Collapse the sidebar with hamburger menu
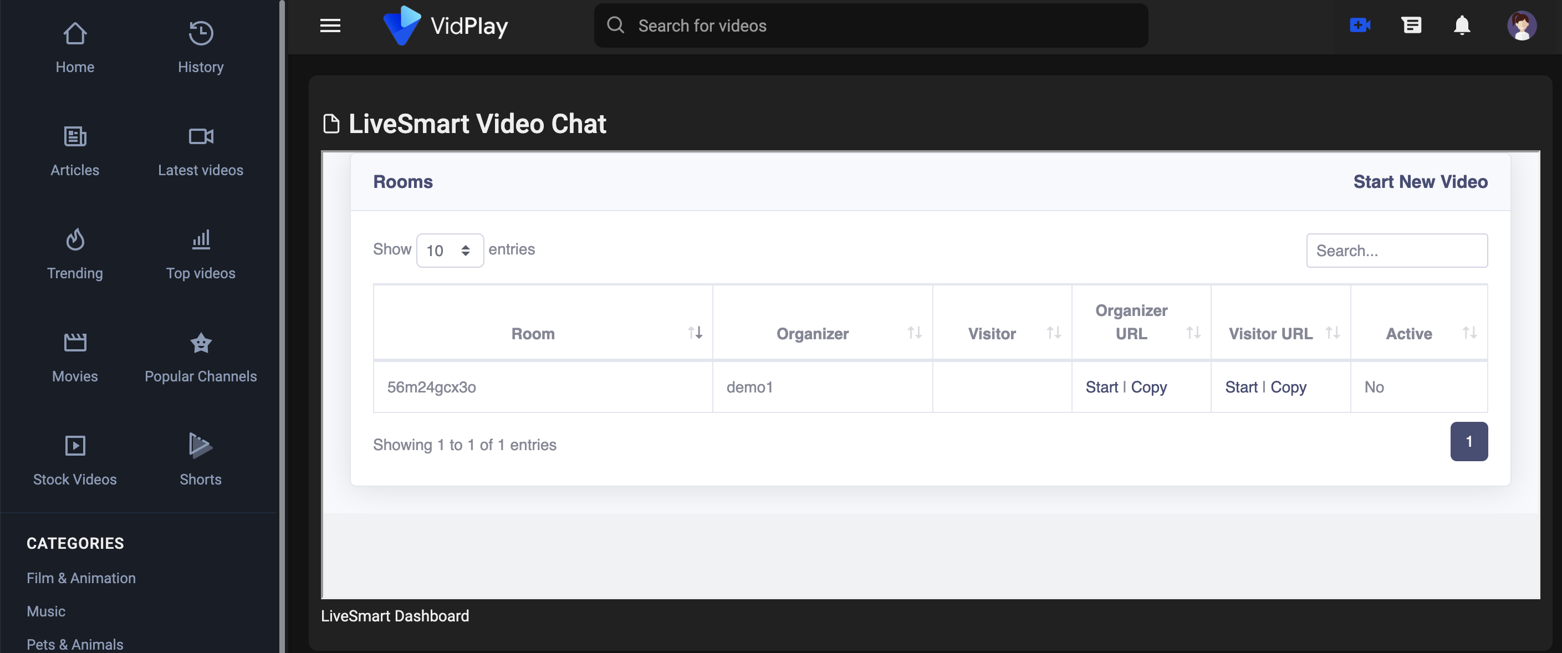The image size is (1562, 653). 330,25
